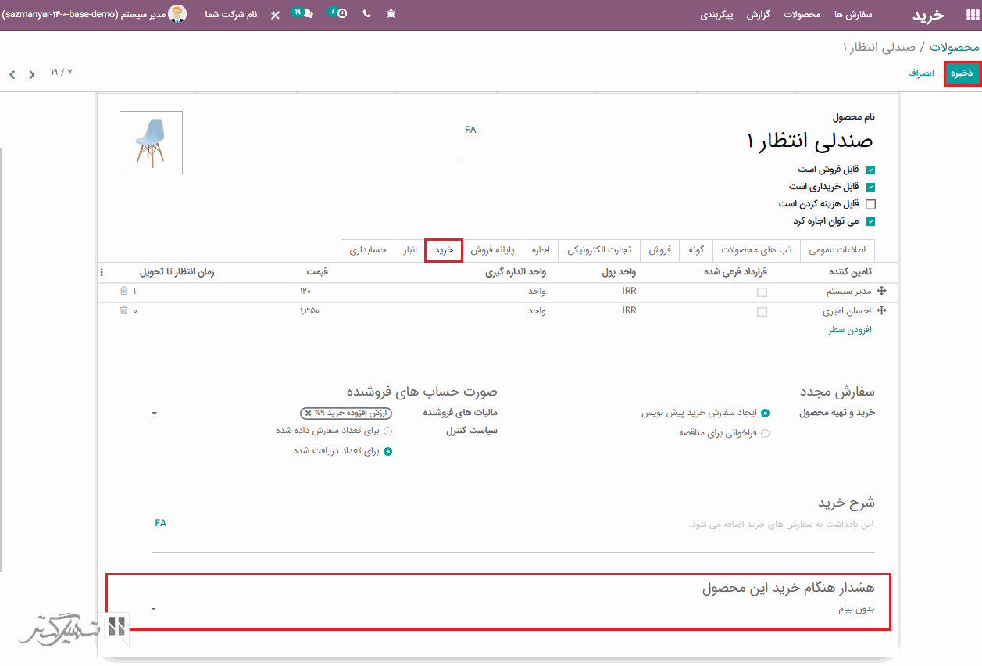Switch to the حسابداری tab
The width and height of the screenshot is (982, 666).
pos(367,250)
